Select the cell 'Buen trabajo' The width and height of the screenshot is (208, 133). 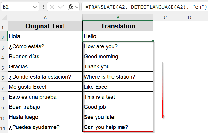45,107
